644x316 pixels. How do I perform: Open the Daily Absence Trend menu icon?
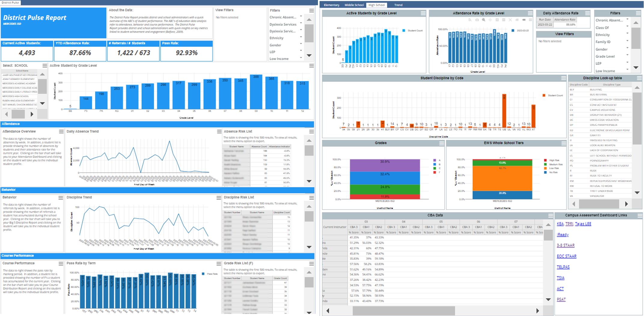tap(219, 131)
